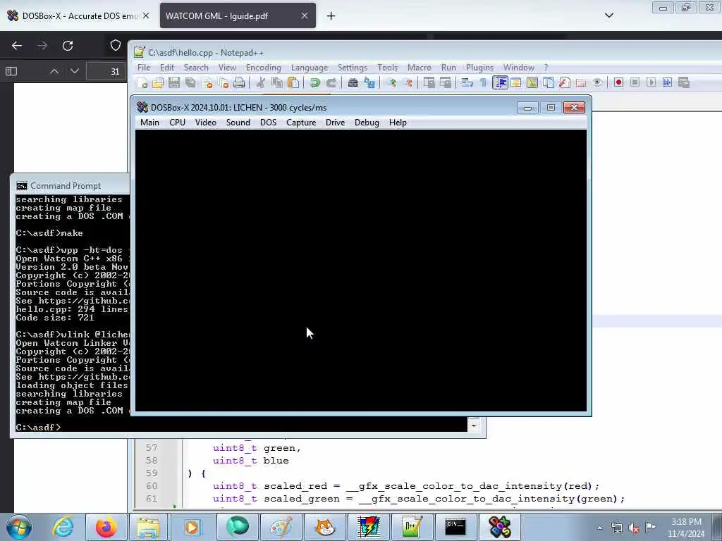This screenshot has width=722, height=541.
Task: Open the DOSBox-X Drive menu
Action: point(335,123)
